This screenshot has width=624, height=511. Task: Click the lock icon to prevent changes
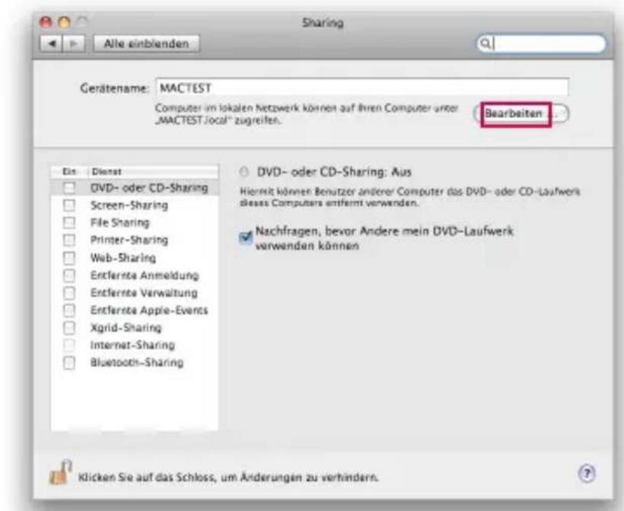coord(60,472)
